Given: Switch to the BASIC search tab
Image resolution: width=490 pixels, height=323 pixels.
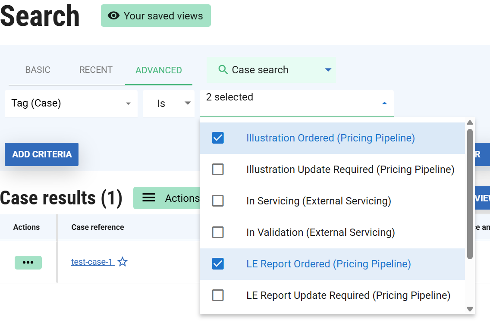Looking at the screenshot, I should coord(38,70).
